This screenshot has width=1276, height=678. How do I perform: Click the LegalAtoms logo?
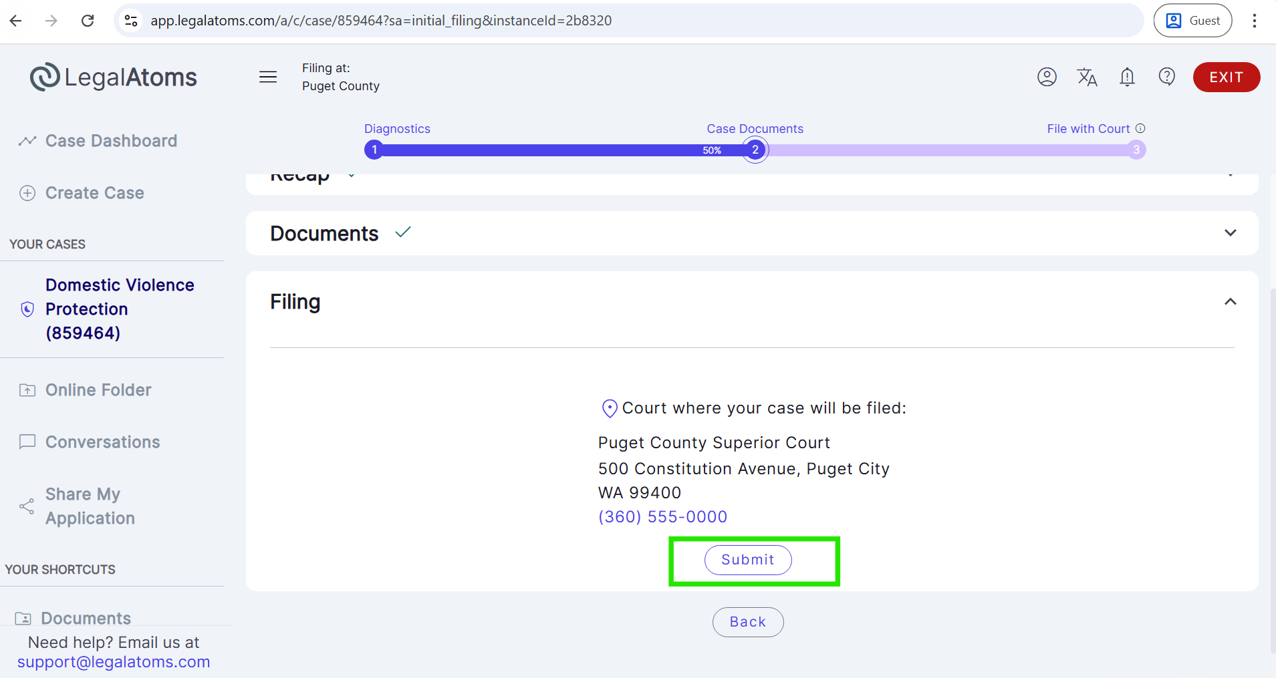(114, 77)
